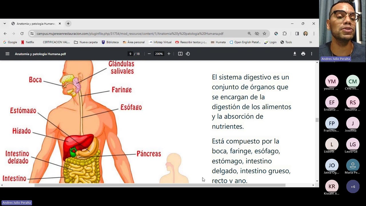Open the PDF viewer more actions menu

coord(312,54)
